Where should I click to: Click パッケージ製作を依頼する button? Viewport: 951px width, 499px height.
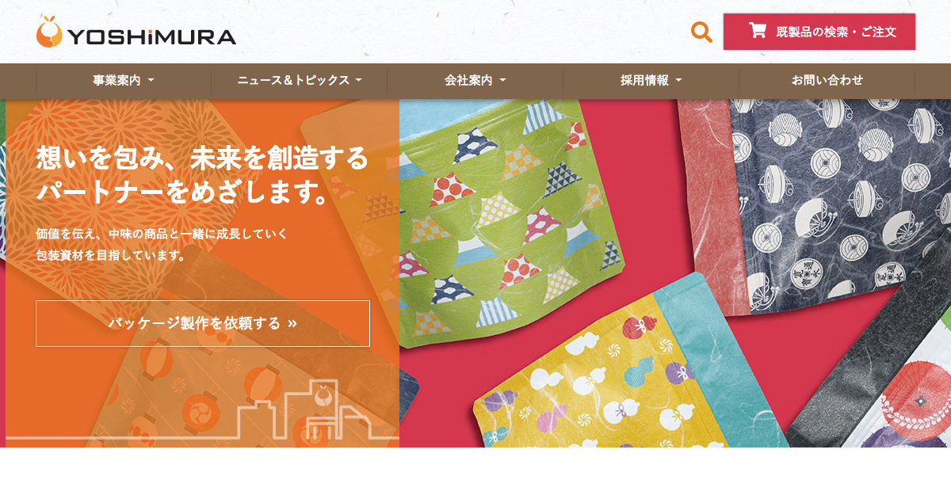pyautogui.click(x=203, y=323)
